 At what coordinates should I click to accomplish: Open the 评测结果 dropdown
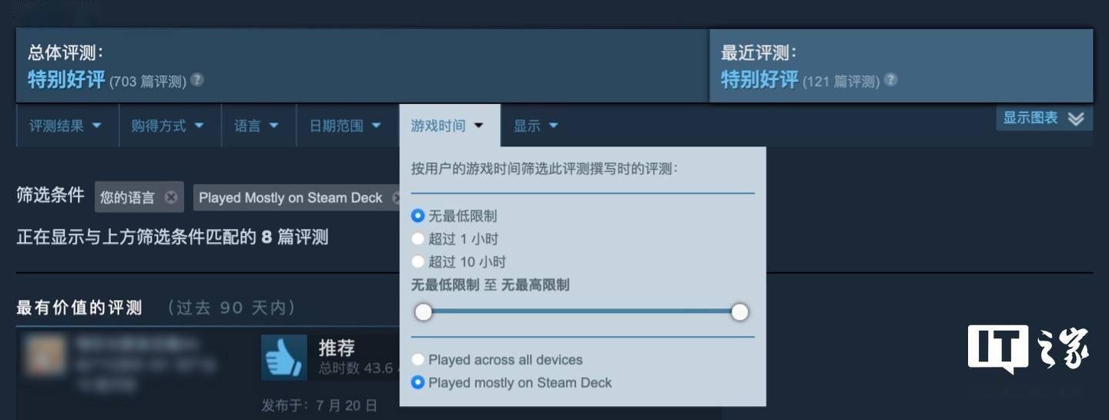click(66, 126)
